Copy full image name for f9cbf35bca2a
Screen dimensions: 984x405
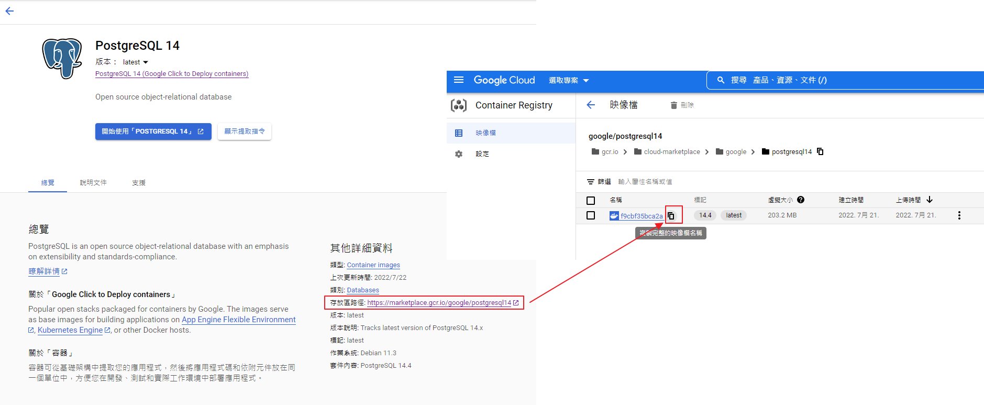[671, 216]
